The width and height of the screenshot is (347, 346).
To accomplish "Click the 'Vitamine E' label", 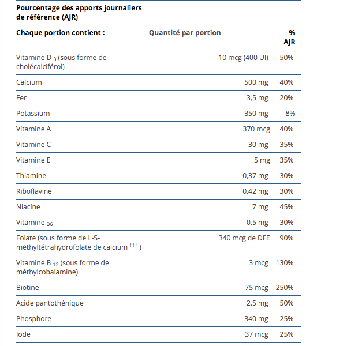I will [35, 160].
